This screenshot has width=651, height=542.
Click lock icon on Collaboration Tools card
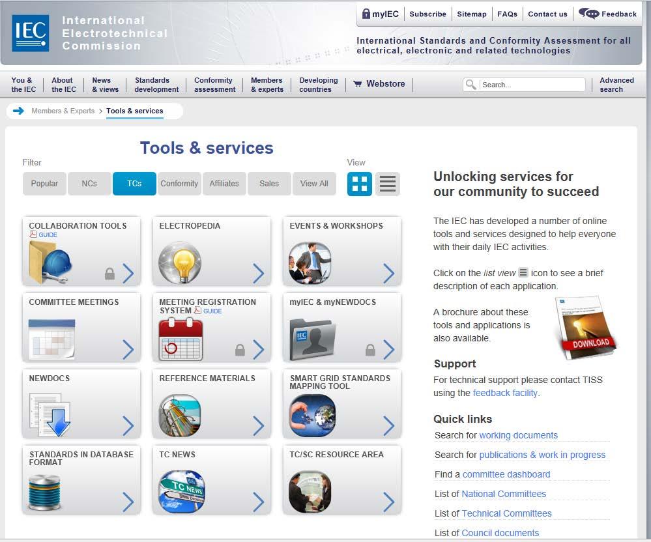point(109,274)
